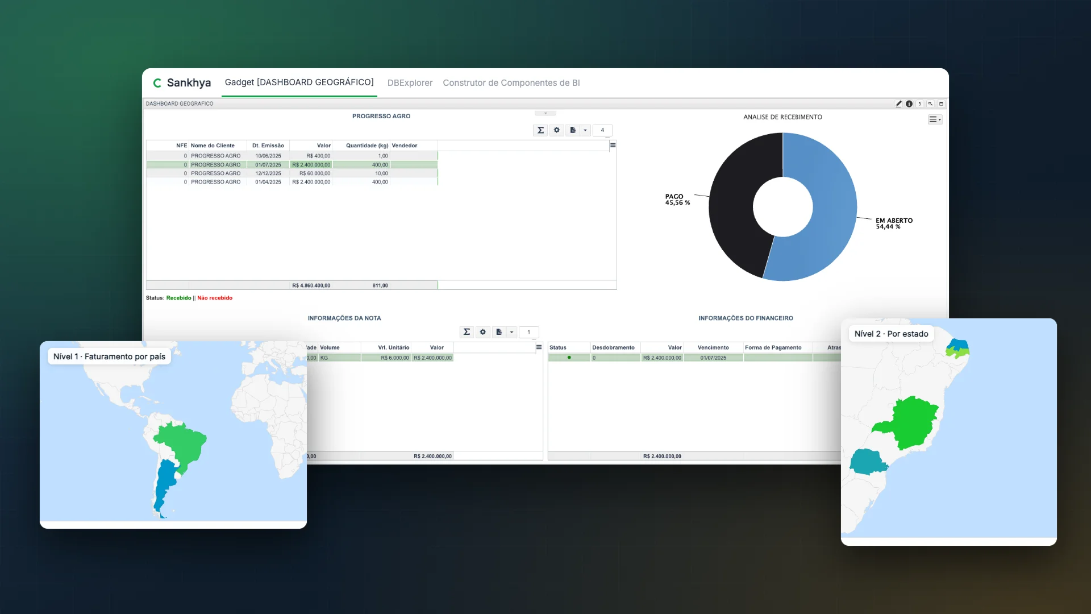Click the R$ 4.860.400,00 total cell
Image resolution: width=1091 pixels, height=614 pixels.
click(x=311, y=285)
